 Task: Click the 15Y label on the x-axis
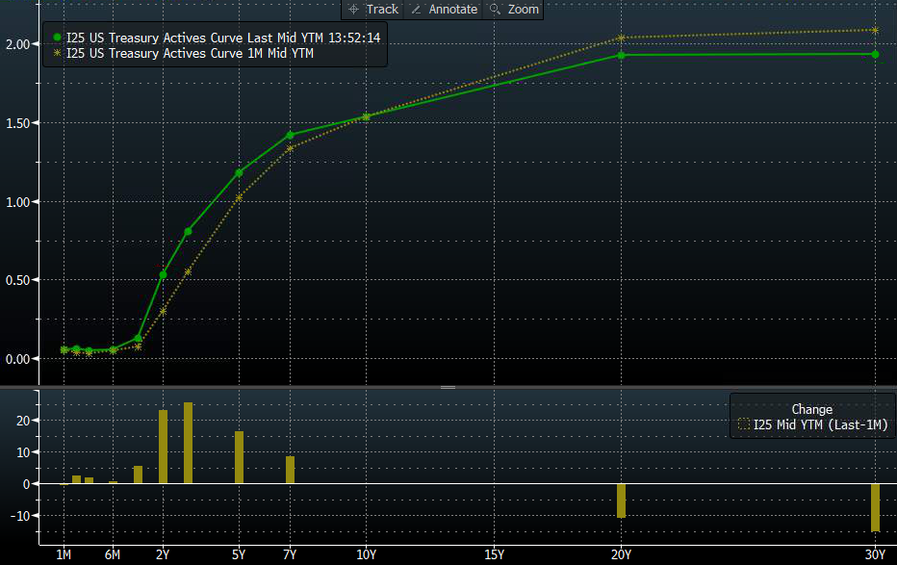click(x=494, y=554)
